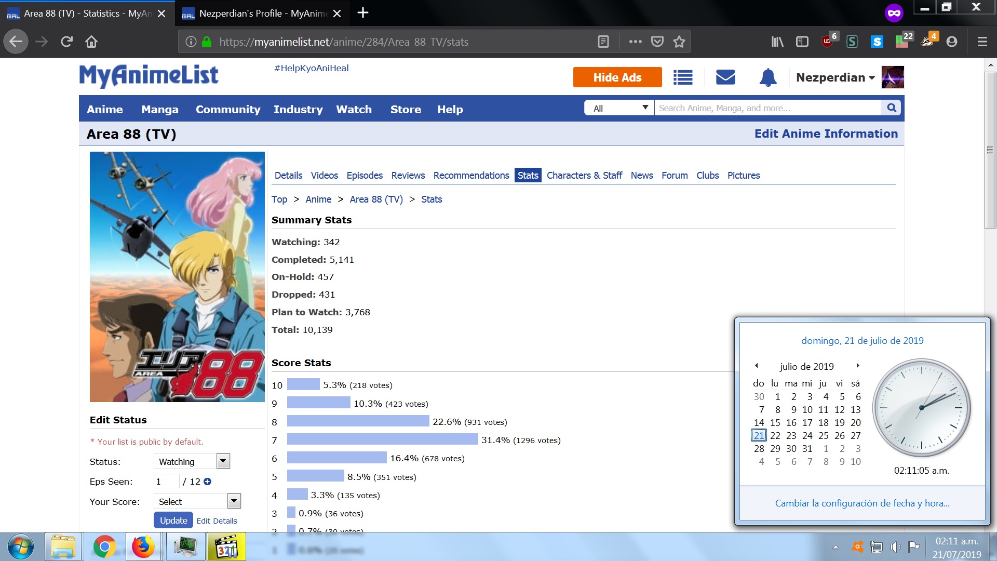The image size is (997, 561).
Task: Click the MyAnimeList logo
Action: (149, 76)
